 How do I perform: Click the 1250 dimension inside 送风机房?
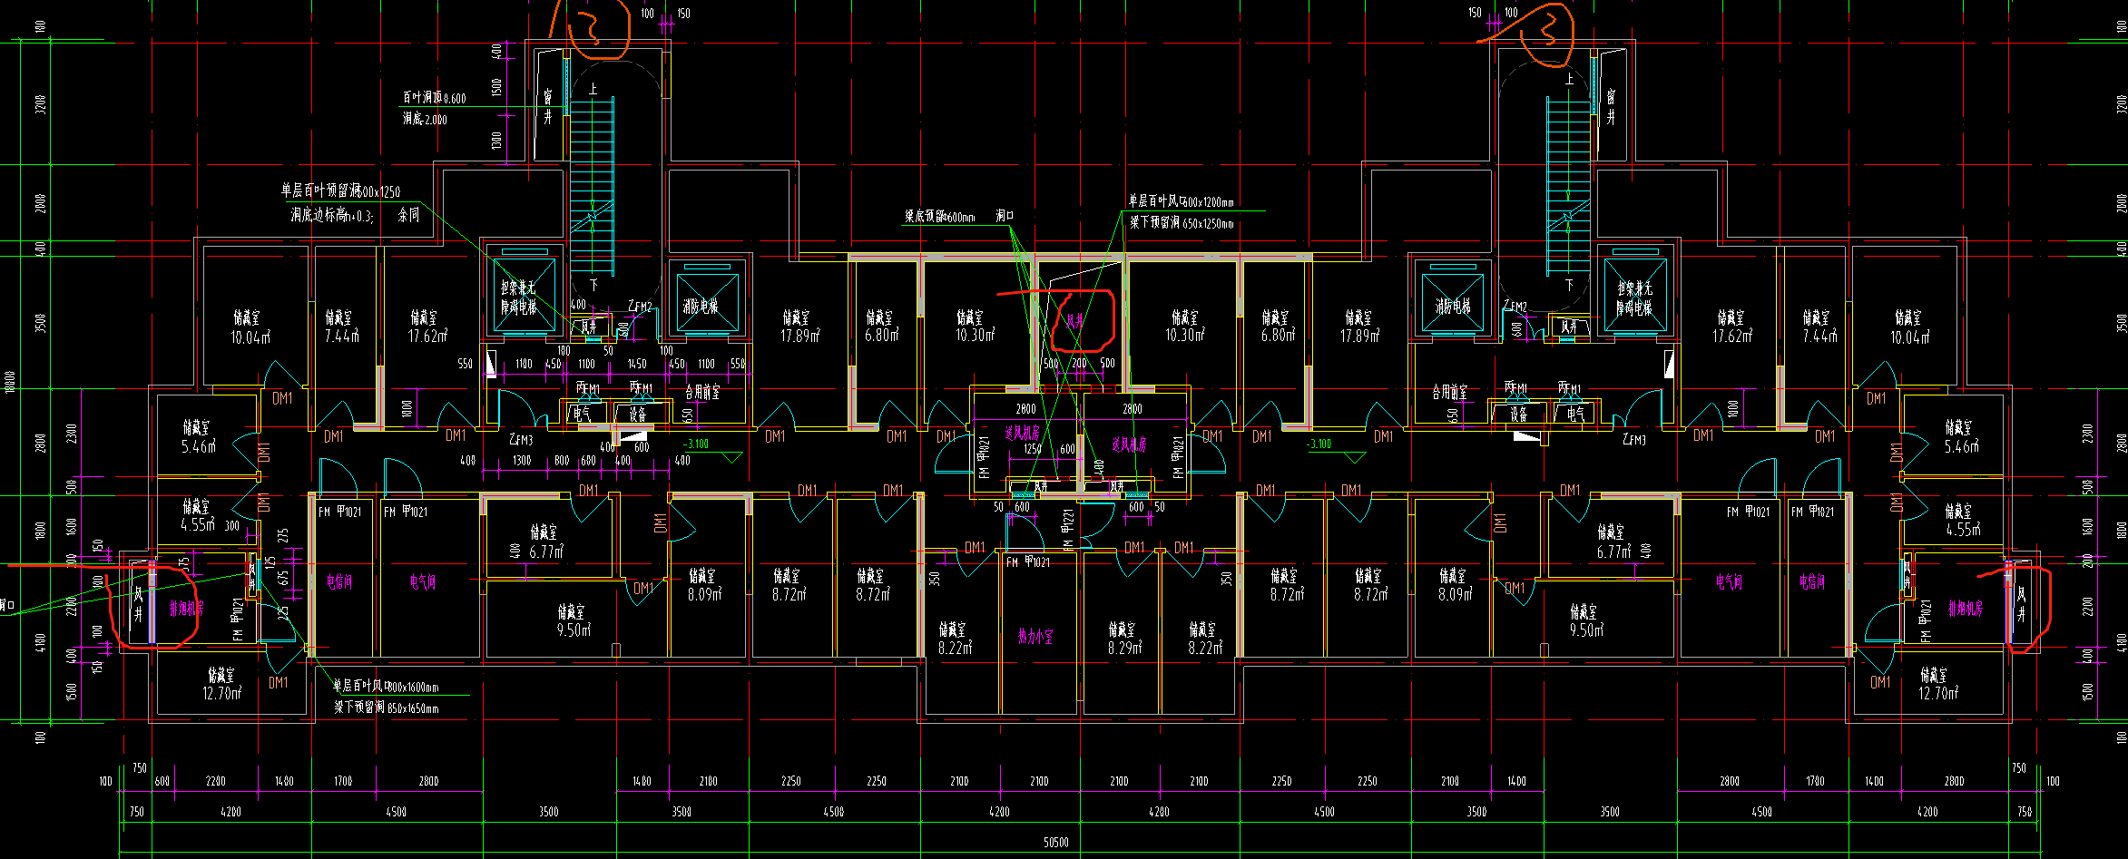click(1033, 449)
